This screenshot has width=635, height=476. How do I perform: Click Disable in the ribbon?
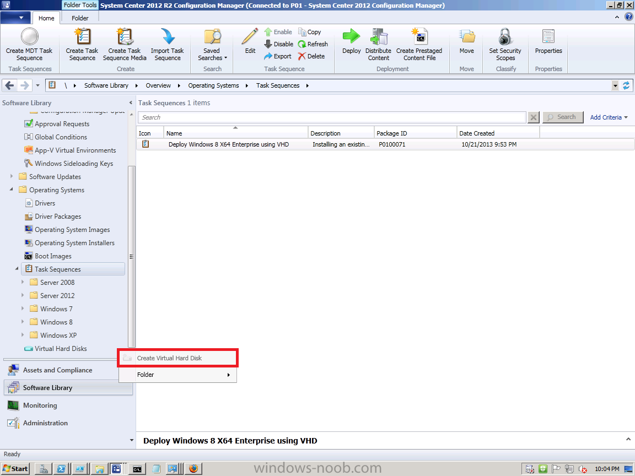pyautogui.click(x=278, y=44)
